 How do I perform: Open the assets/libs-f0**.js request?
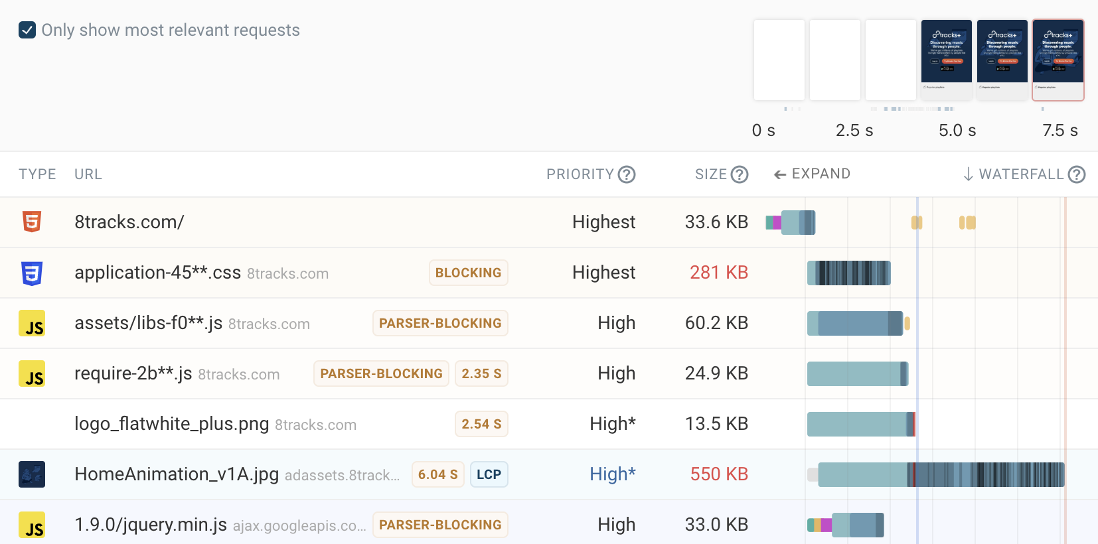tap(549, 323)
